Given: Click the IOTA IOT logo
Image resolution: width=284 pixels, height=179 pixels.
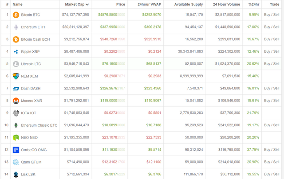Looking at the screenshot, I should click(x=16, y=113).
